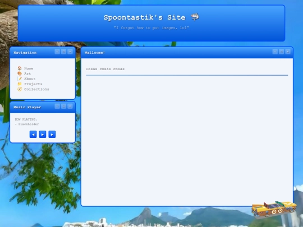Open the About page link

click(30, 79)
